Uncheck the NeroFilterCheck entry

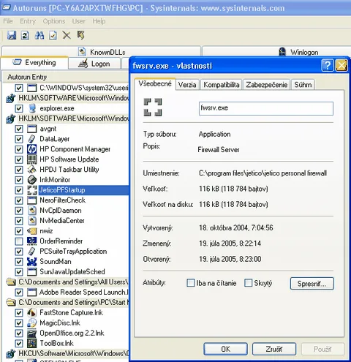point(19,200)
